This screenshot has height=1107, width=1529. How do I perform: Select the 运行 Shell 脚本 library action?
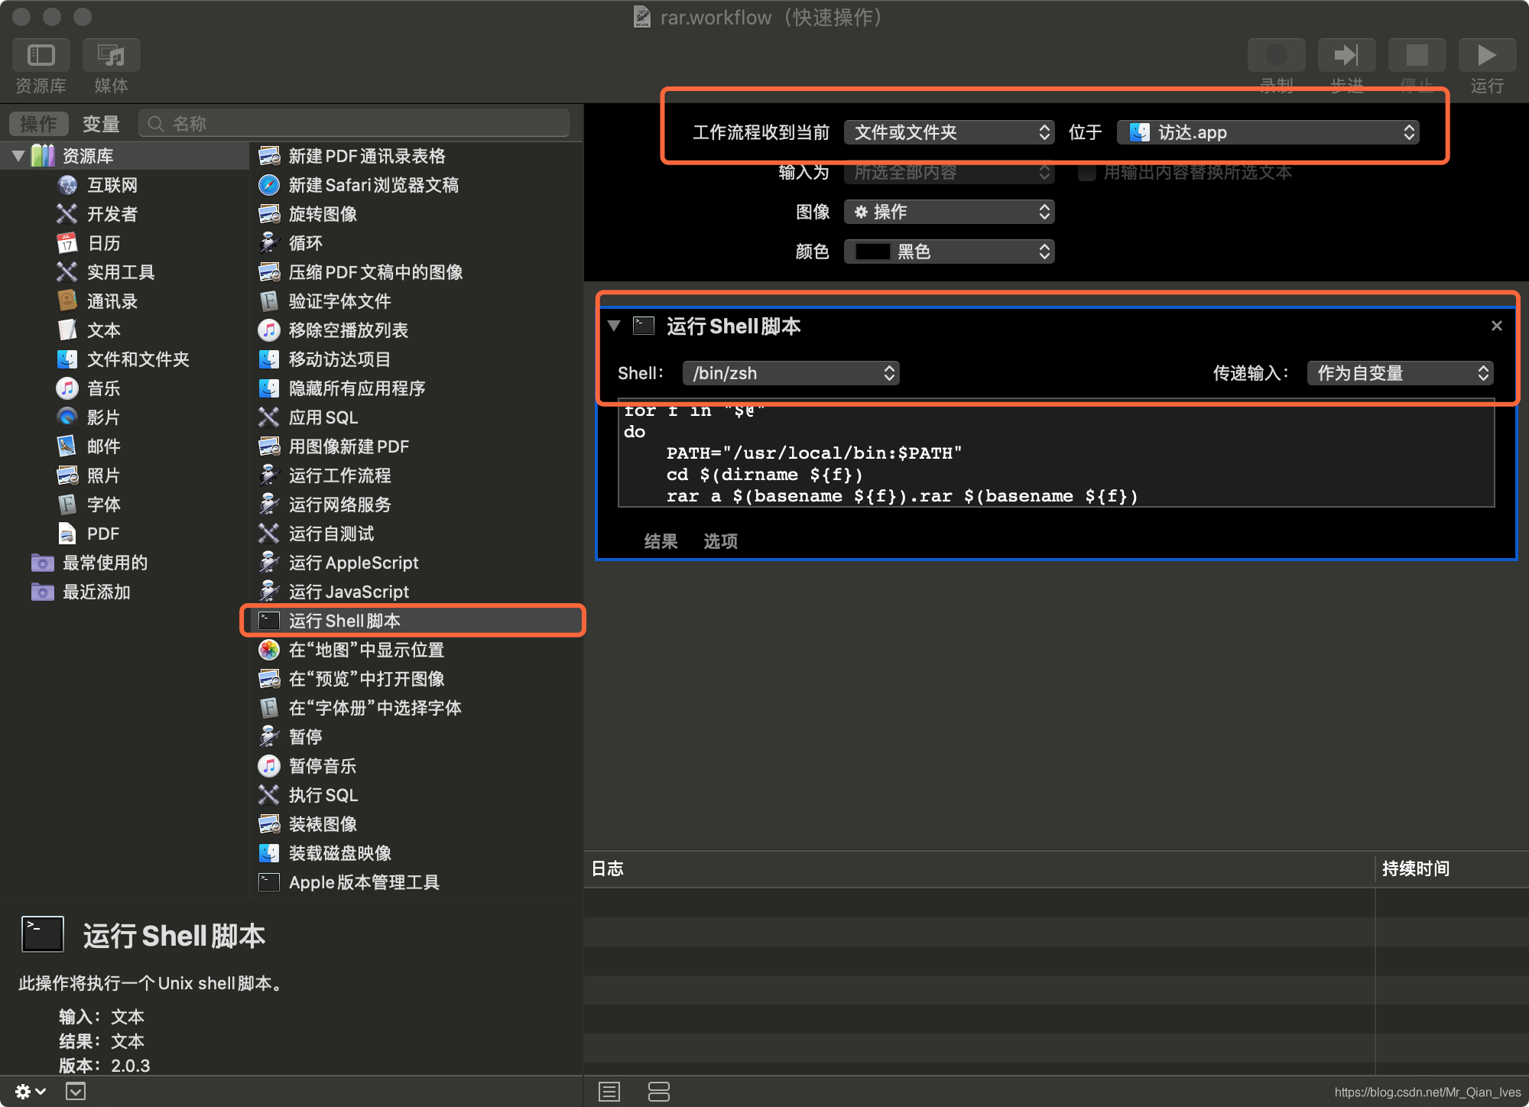(417, 621)
